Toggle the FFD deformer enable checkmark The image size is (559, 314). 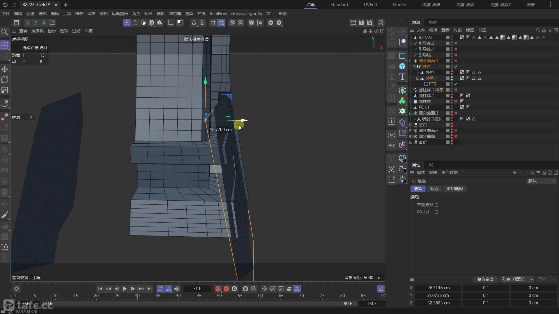click(456, 84)
